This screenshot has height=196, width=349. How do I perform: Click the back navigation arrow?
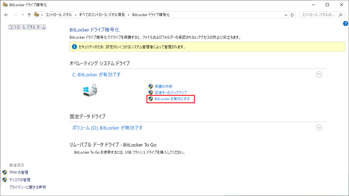(x=6, y=15)
